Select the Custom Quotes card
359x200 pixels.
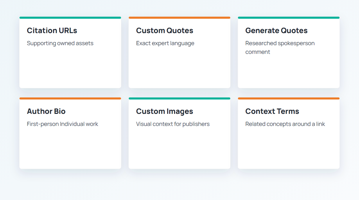[x=179, y=52]
